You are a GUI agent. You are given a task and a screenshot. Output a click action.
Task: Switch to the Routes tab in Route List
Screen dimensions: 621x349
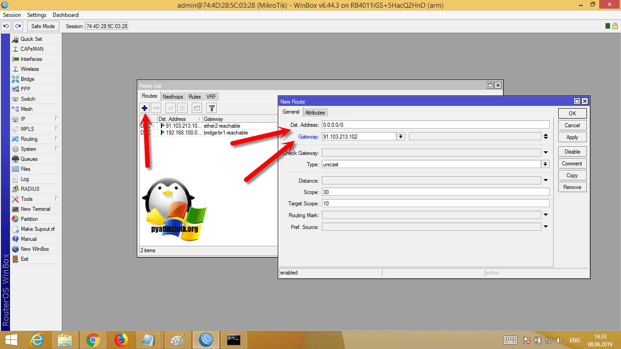150,96
